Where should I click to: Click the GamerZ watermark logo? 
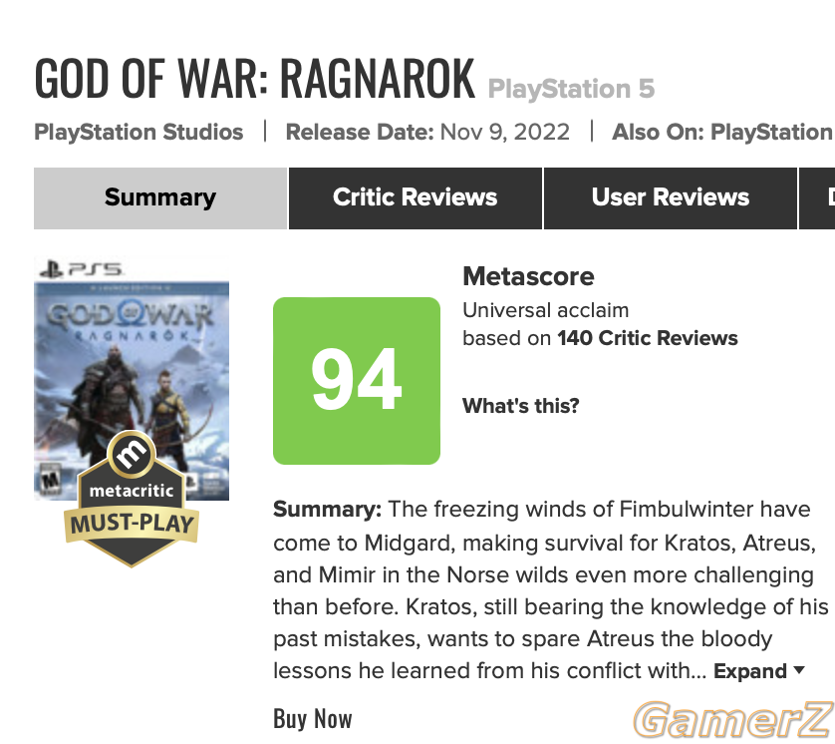[x=733, y=720]
